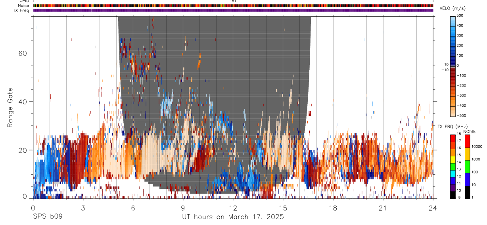Click the velocity scale value '200'
The image size is (487, 225).
click(460, 45)
